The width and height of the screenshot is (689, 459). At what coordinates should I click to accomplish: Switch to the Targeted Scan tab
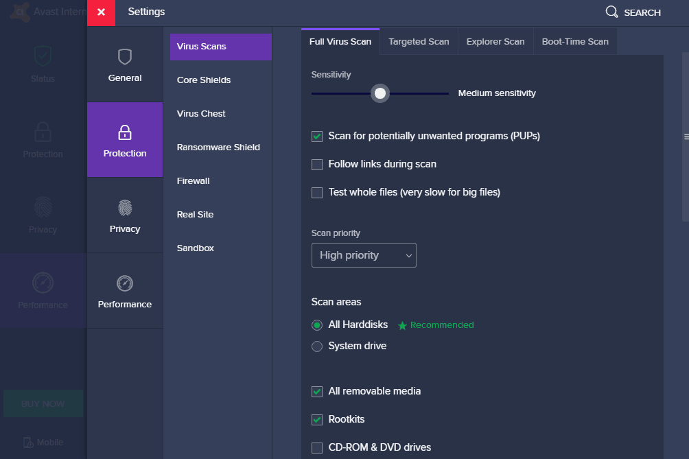418,41
